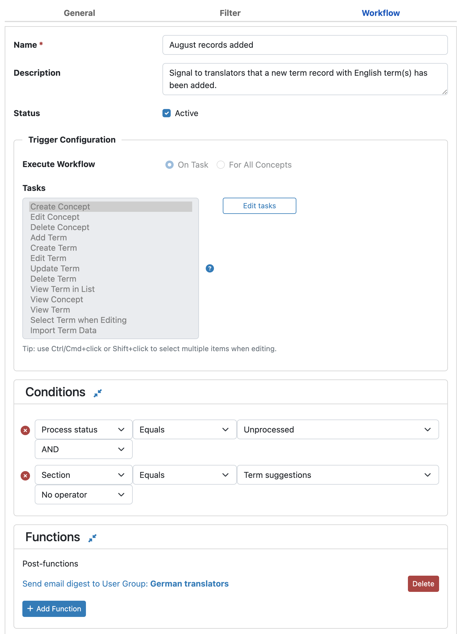Switch to the Workflow tab
The image size is (465, 634).
click(x=381, y=13)
